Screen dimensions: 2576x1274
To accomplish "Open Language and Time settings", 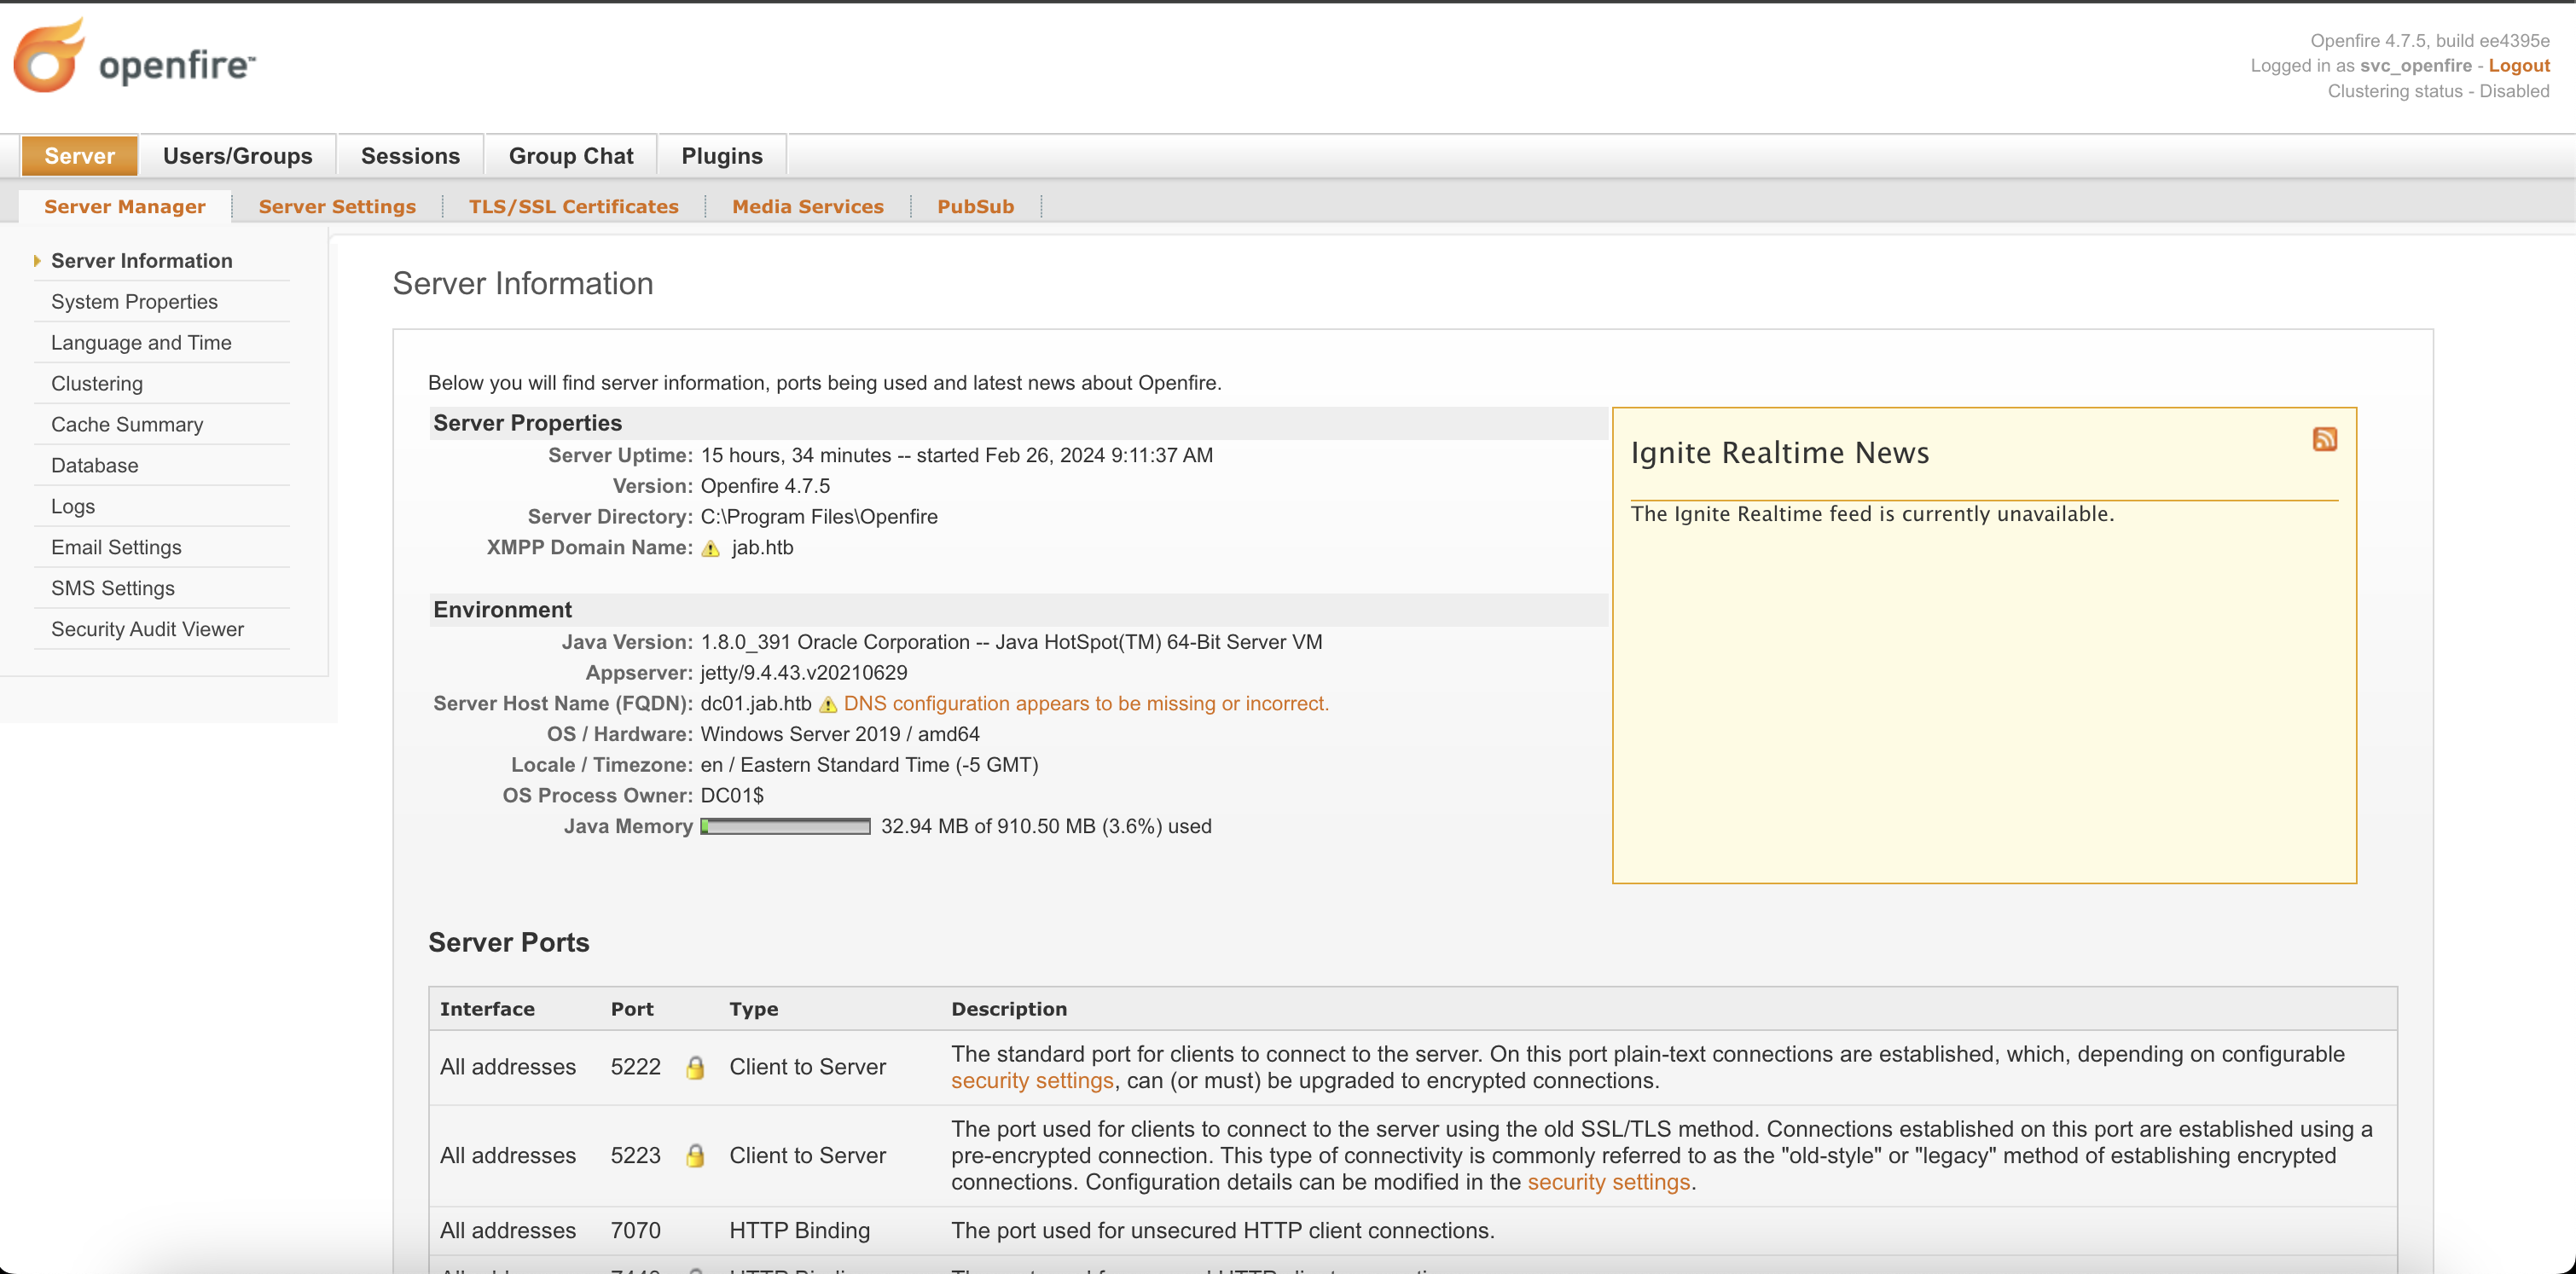I will pos(141,343).
